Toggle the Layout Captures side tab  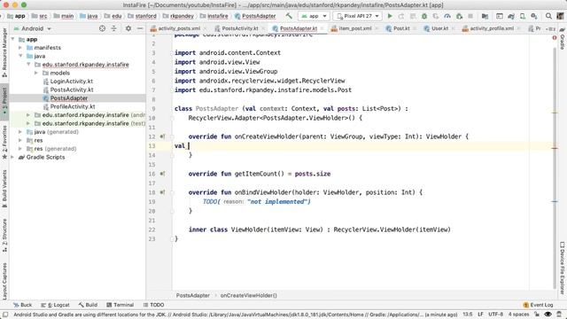(x=4, y=282)
